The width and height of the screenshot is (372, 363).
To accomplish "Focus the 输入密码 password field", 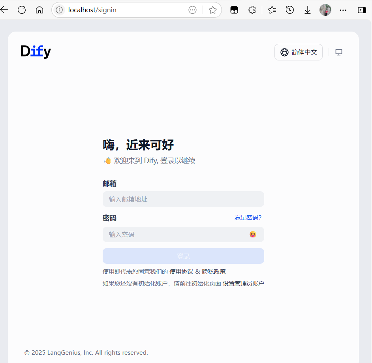I will coord(183,234).
